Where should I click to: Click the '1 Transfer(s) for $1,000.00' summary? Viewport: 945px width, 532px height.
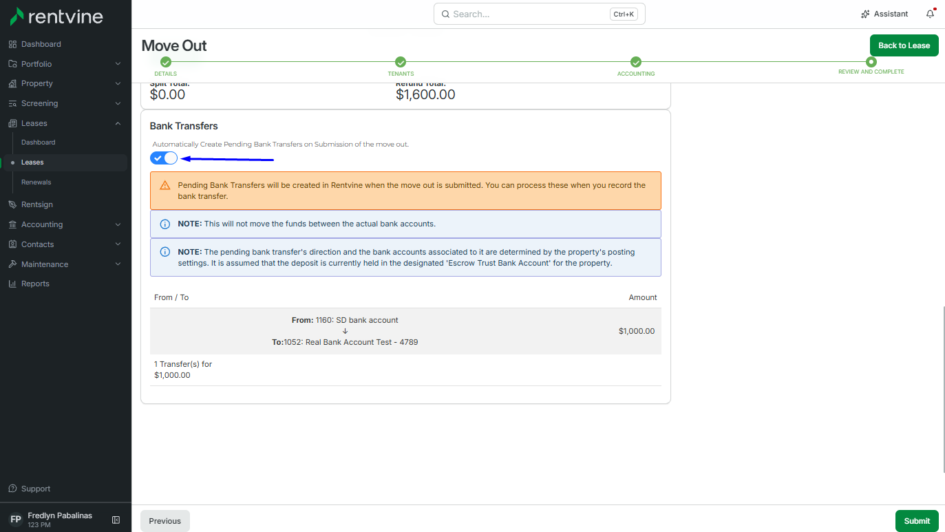[x=183, y=370]
